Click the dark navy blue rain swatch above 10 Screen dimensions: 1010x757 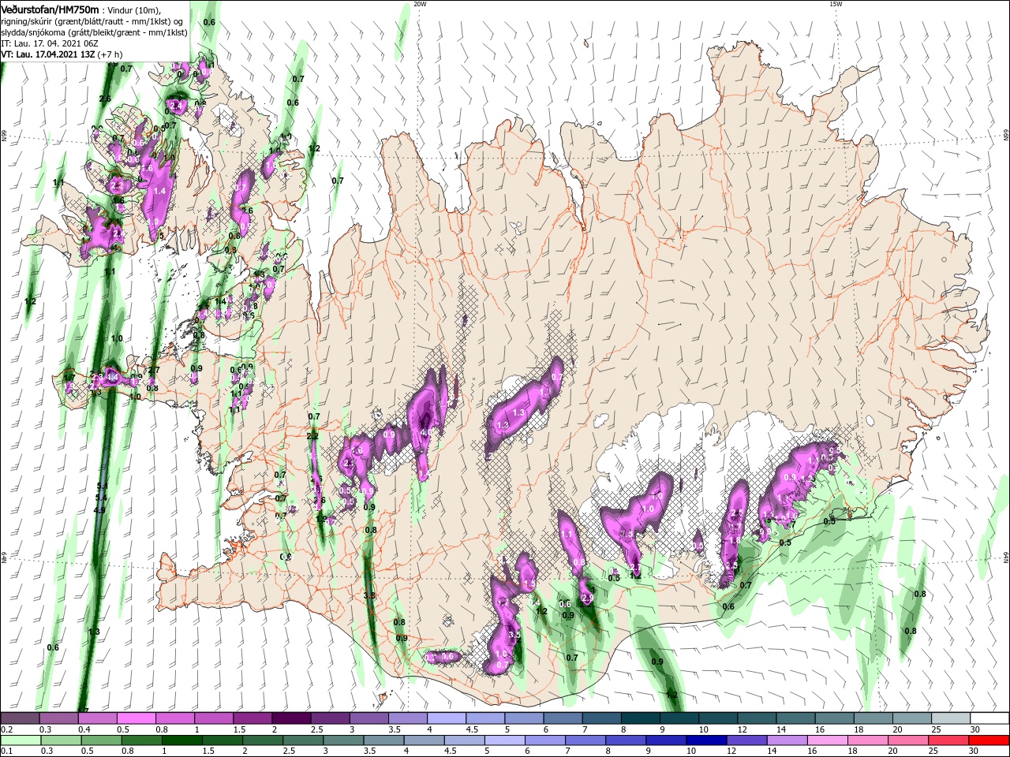pyautogui.click(x=705, y=740)
